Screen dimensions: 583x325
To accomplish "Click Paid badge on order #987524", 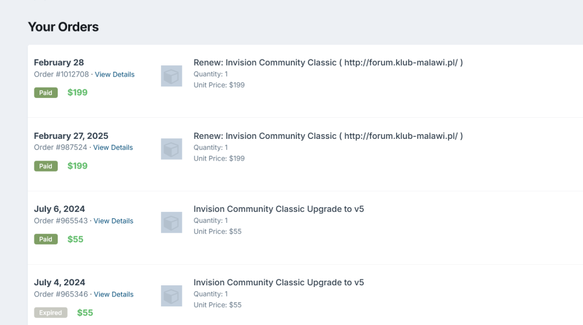I will (x=45, y=166).
